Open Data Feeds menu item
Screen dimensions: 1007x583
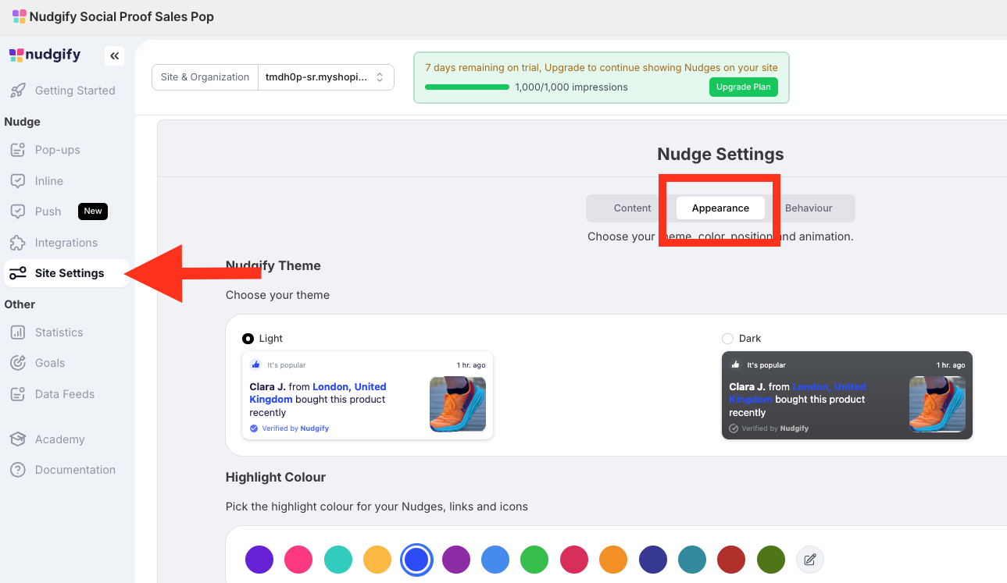(67, 394)
